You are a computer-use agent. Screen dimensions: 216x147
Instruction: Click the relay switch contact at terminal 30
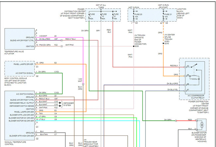(x=194, y=66)
